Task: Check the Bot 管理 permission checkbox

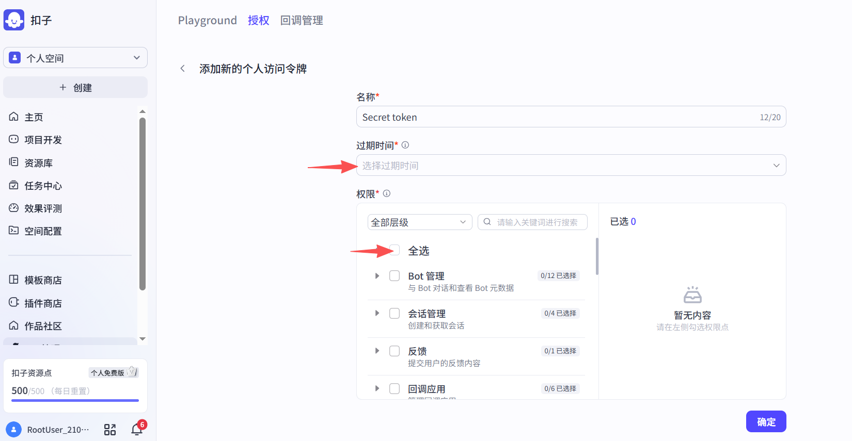Action: coord(395,276)
